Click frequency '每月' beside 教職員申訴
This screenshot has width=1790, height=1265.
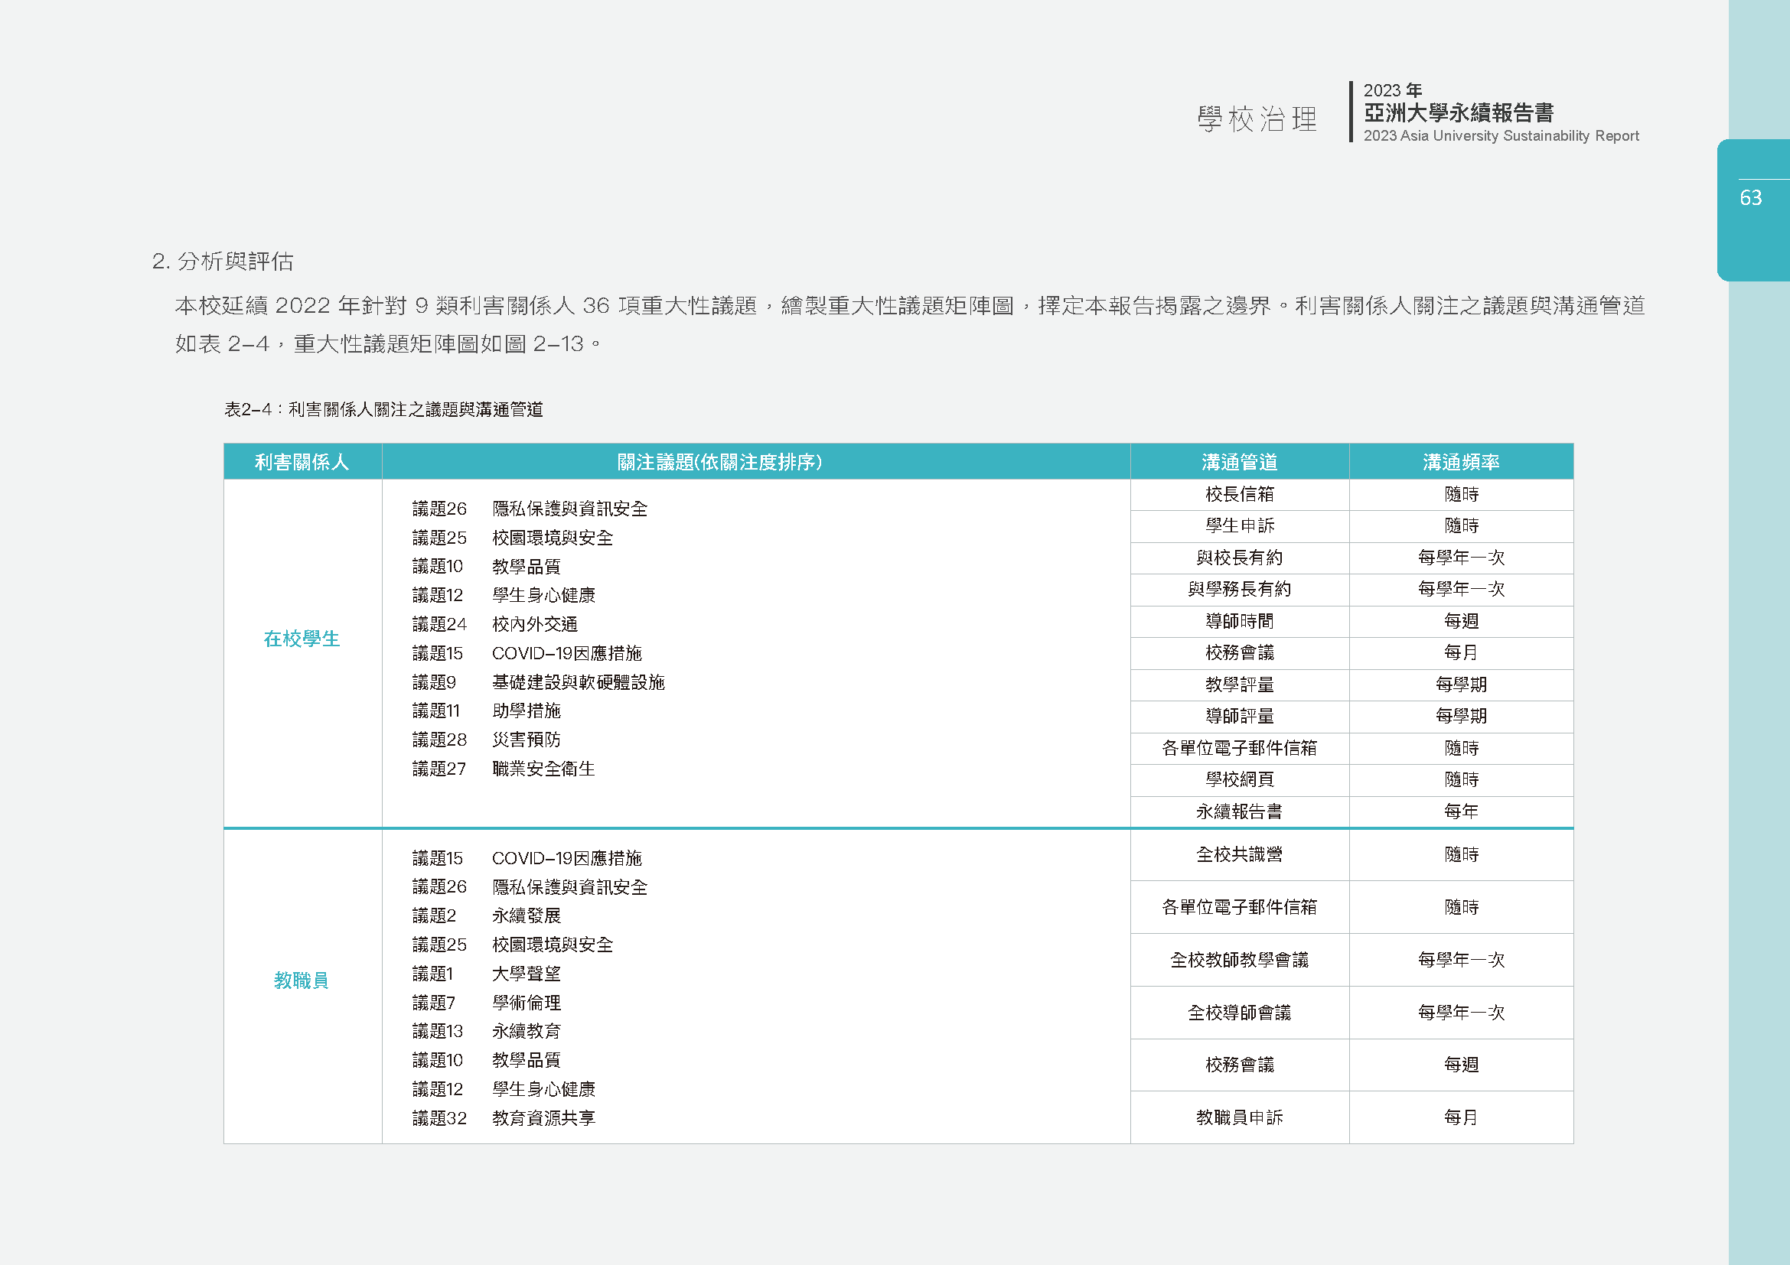pos(1461,1118)
